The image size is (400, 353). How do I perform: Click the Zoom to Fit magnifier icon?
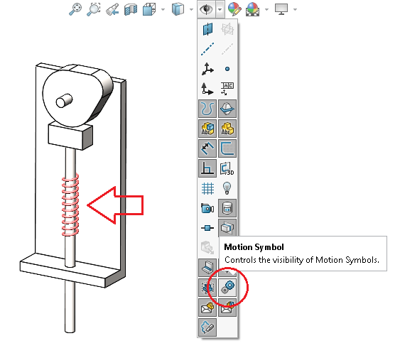click(75, 9)
